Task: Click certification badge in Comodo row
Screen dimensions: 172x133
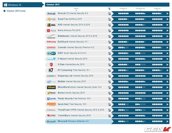Action: pos(109,47)
